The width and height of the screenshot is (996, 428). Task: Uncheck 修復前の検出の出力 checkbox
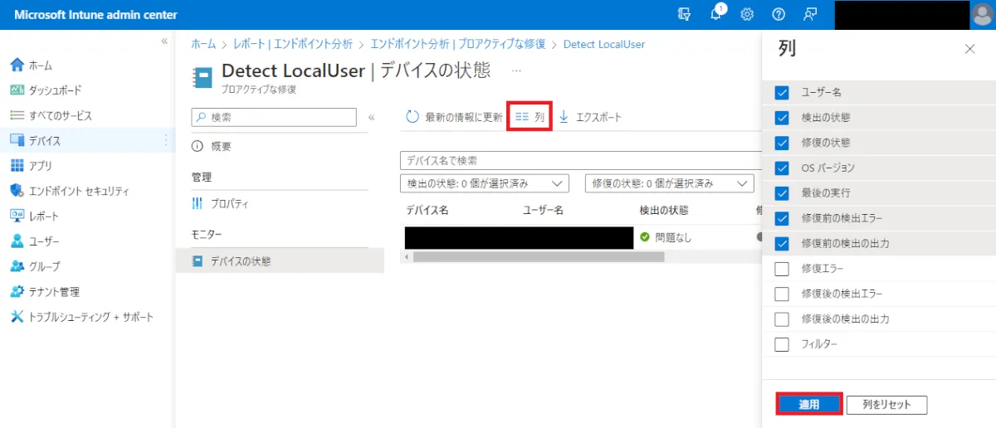click(781, 244)
